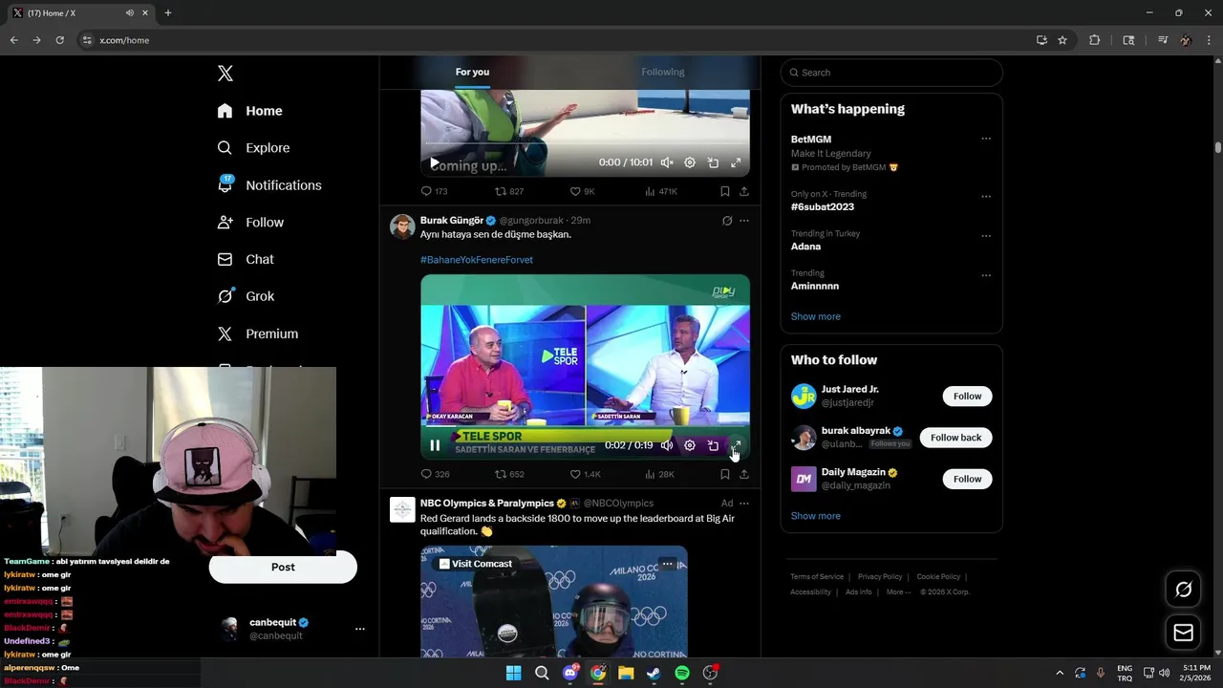Open Privacy Policy footer link
The width and height of the screenshot is (1223, 688).
click(x=880, y=577)
